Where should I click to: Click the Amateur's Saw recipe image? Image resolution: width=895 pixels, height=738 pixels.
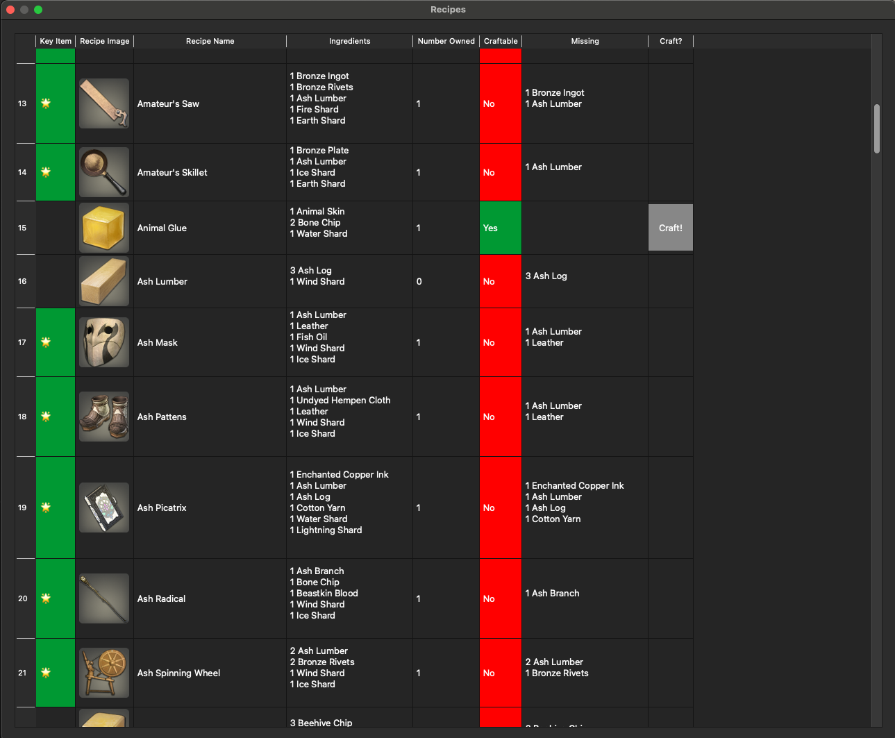pyautogui.click(x=103, y=103)
